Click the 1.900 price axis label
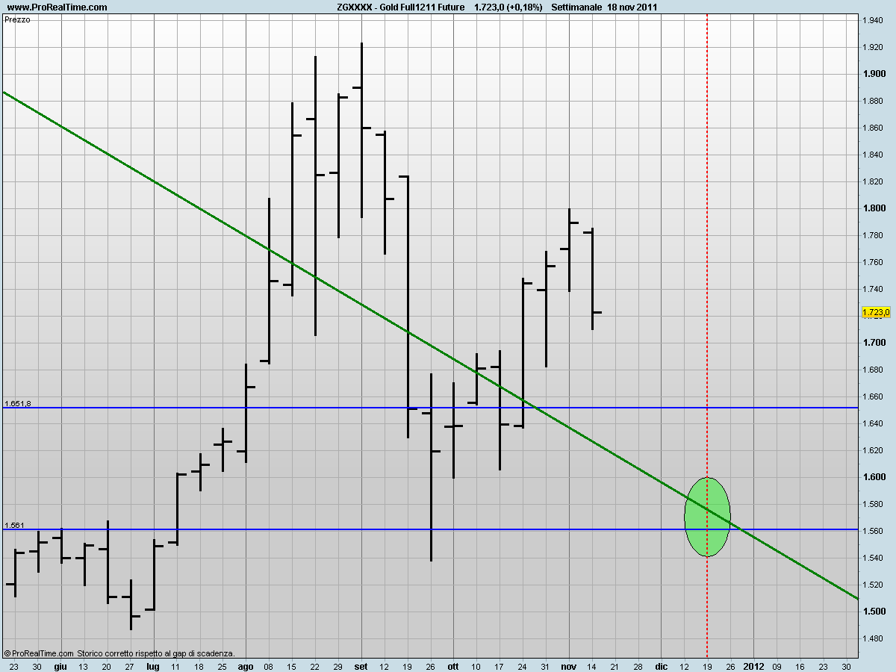The height and width of the screenshot is (672, 896). coord(874,74)
